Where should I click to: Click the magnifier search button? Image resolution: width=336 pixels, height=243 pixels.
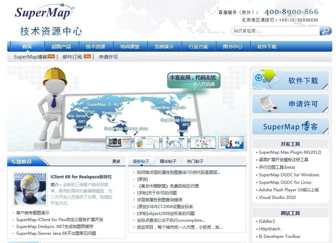[325, 31]
